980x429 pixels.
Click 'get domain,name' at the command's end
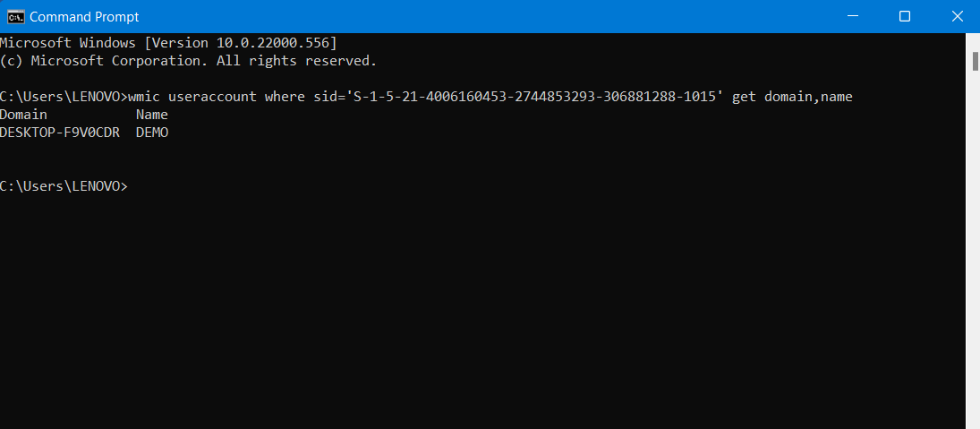tap(792, 97)
